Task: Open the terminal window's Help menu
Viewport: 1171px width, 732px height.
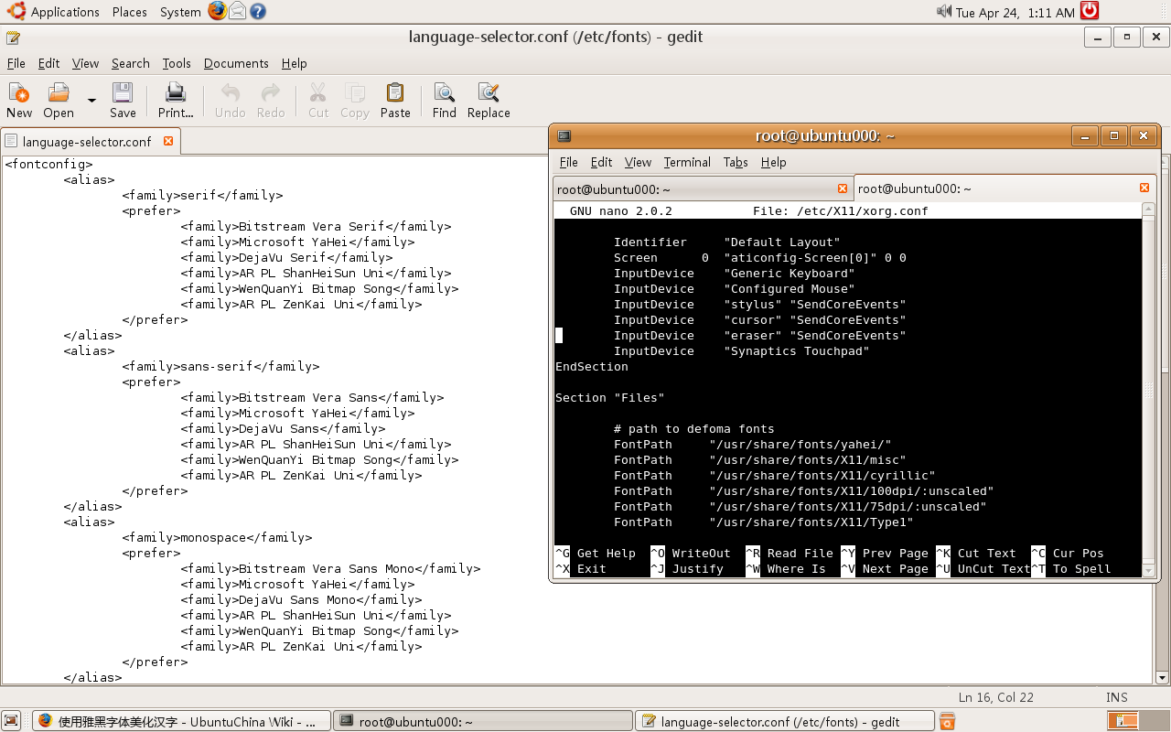Action: pyautogui.click(x=773, y=162)
